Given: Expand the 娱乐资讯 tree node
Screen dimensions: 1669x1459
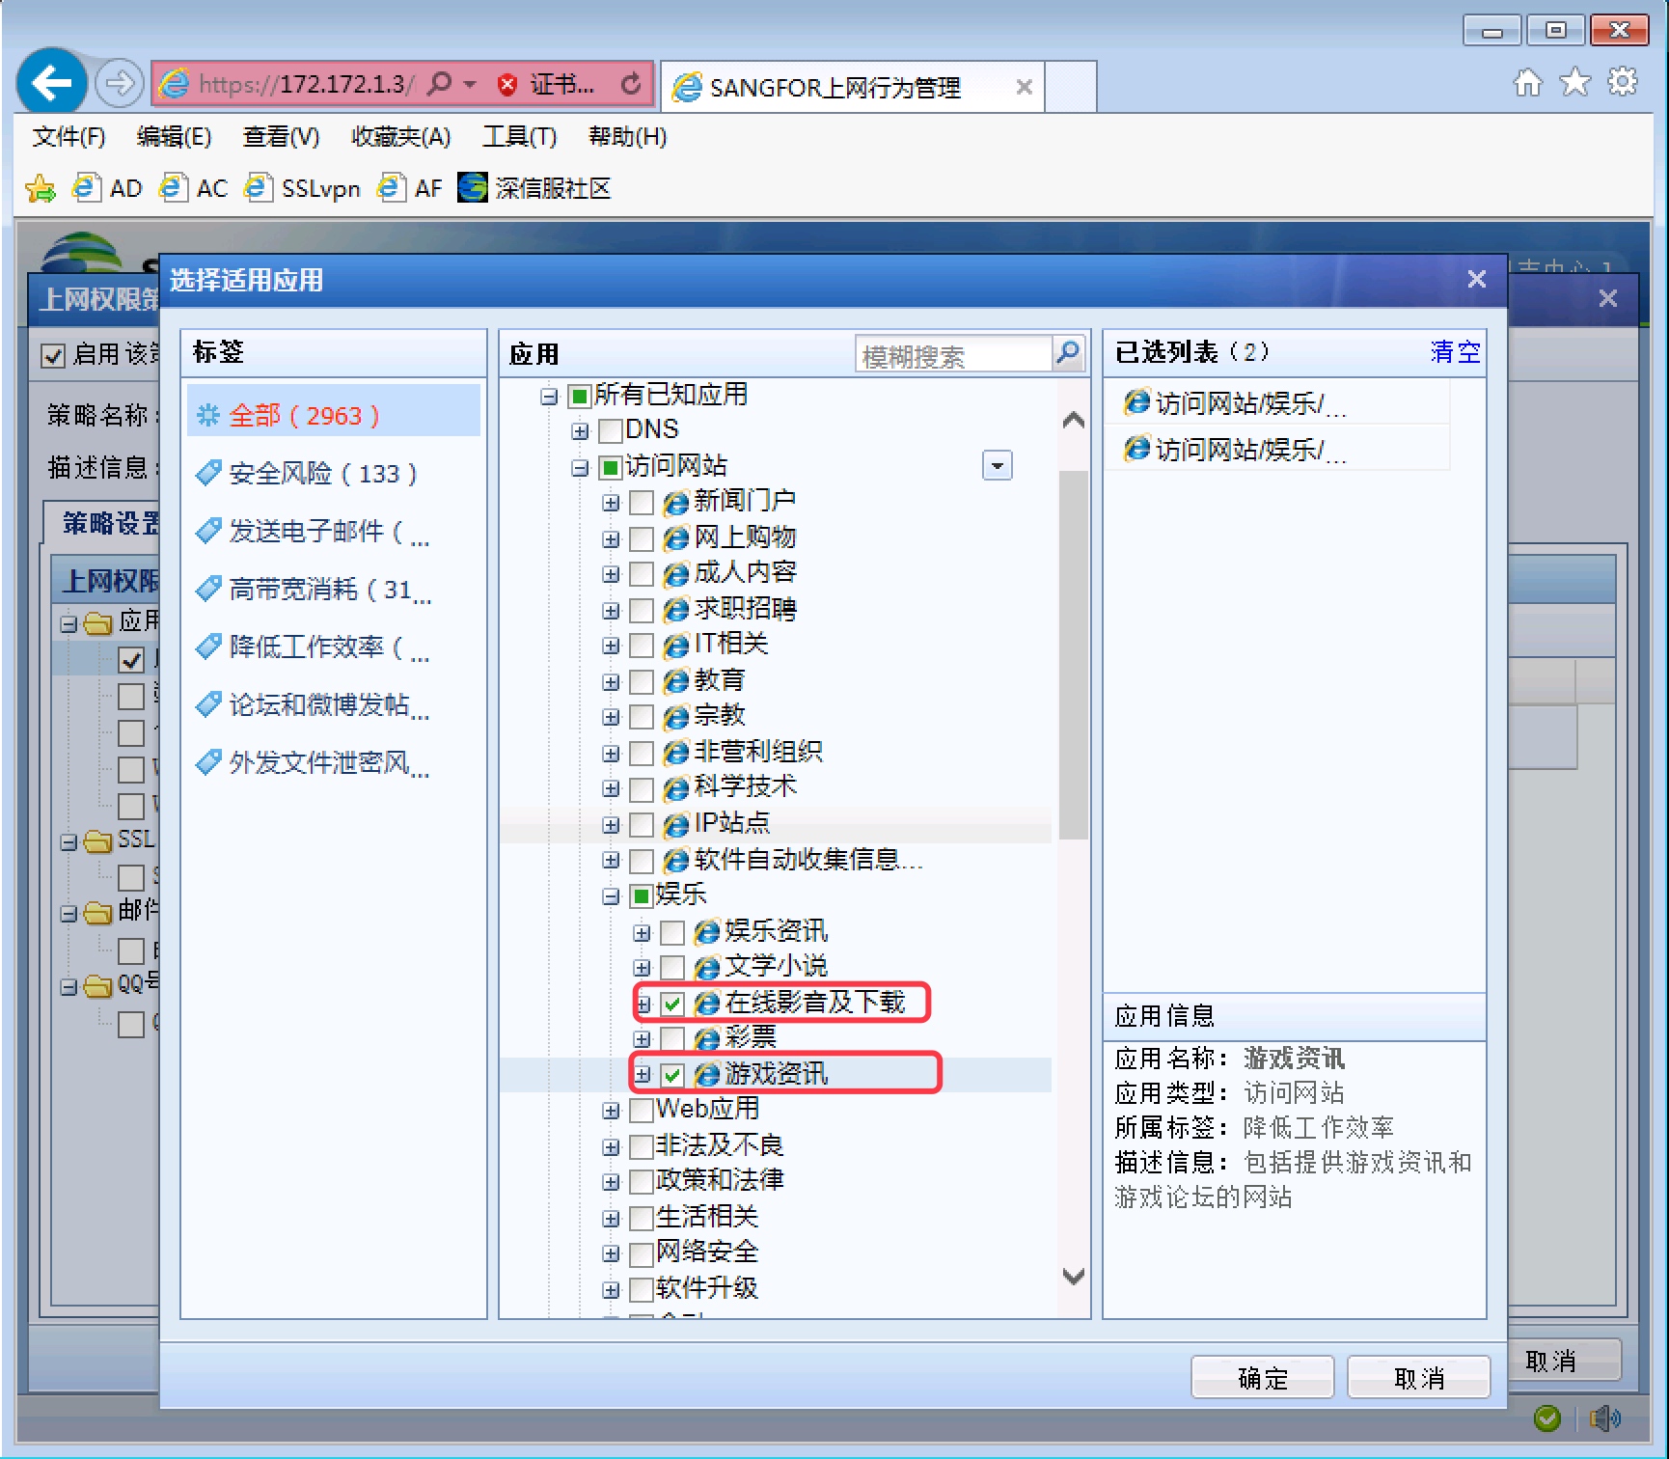Looking at the screenshot, I should [x=642, y=933].
